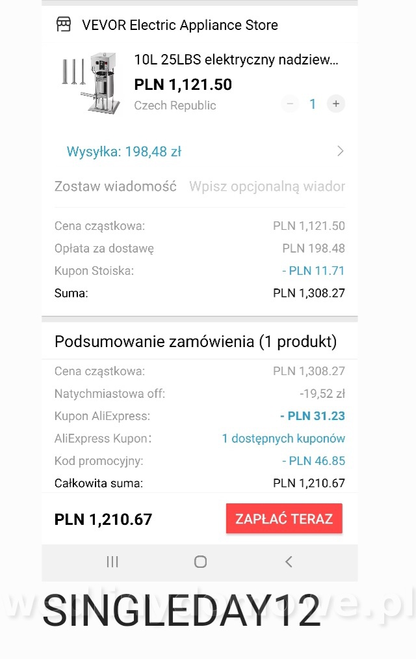
Task: Tap the Kupon Stoiska discount amount
Action: pos(313,271)
